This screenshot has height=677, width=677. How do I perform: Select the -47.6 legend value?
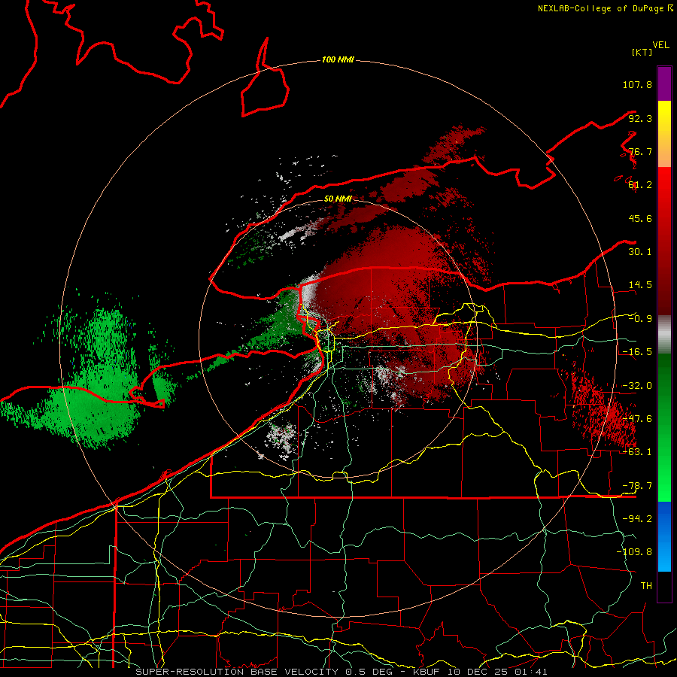(637, 419)
